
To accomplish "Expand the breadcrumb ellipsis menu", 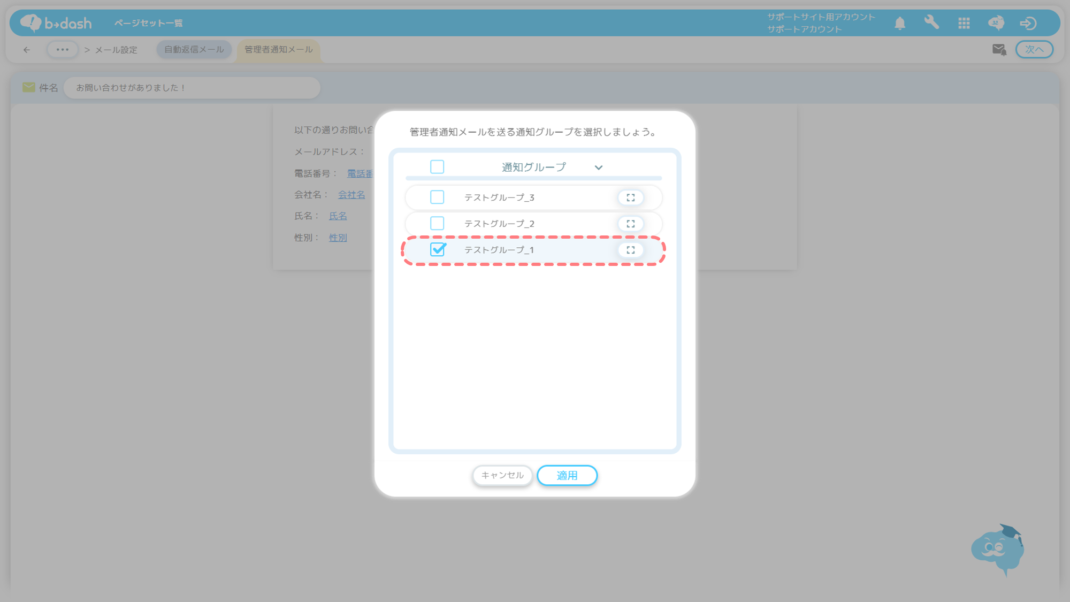I will pos(63,50).
